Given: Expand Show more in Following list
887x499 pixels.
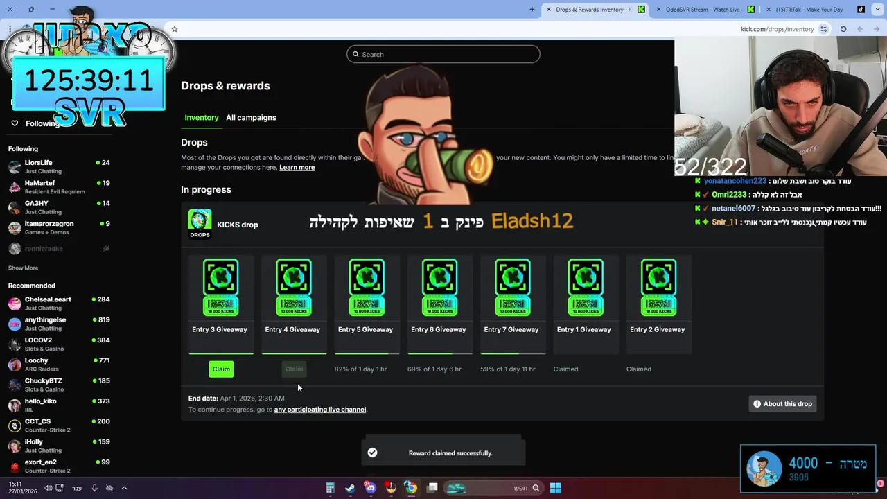Looking at the screenshot, I should [x=23, y=268].
